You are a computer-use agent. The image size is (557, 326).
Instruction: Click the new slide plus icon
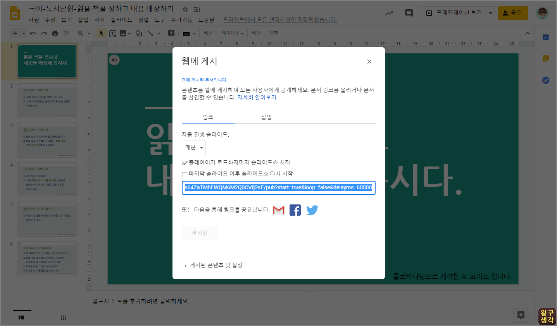point(15,33)
